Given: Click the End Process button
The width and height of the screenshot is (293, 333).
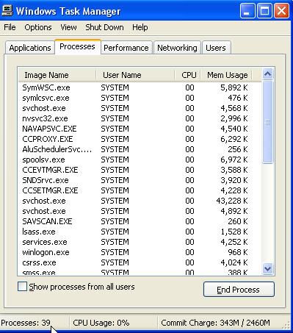Looking at the screenshot, I should click(x=239, y=290).
